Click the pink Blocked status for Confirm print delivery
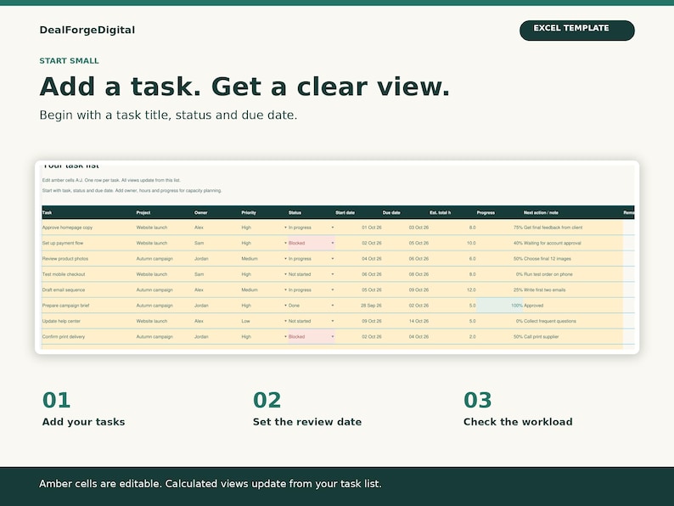 click(312, 336)
